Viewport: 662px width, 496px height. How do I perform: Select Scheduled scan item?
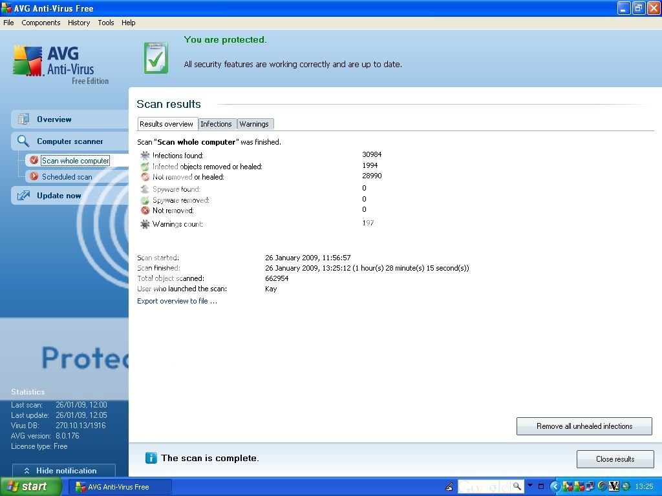click(x=67, y=177)
